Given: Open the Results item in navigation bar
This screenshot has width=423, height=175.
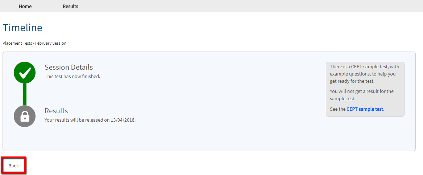Looking at the screenshot, I should tap(70, 6).
